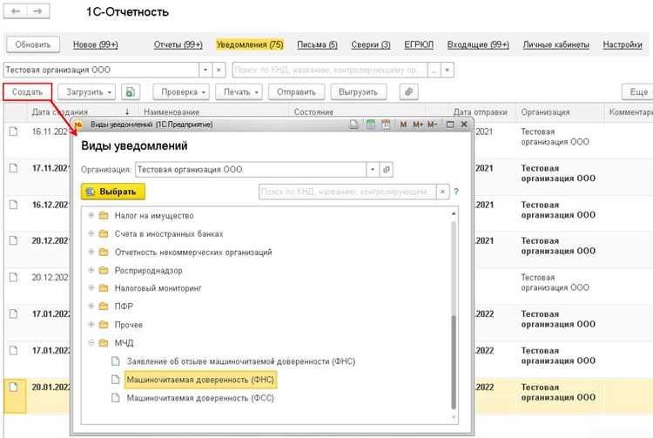Focus the dialog search by КНД field
653x438 pixels.
pyautogui.click(x=347, y=192)
